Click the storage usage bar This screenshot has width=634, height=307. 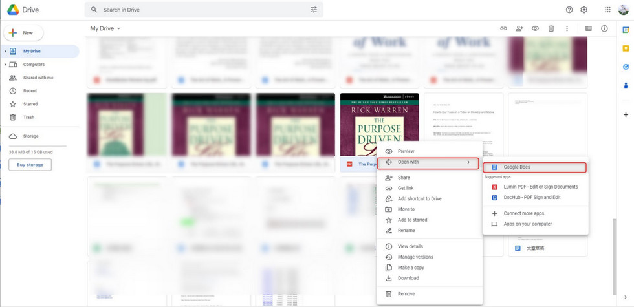pos(38,146)
